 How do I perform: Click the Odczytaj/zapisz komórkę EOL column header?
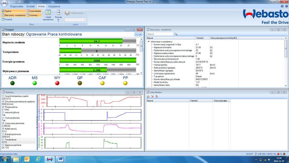224,38
